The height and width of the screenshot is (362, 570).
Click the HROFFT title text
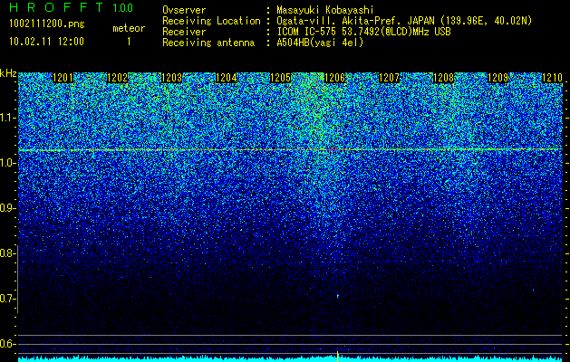click(x=56, y=7)
